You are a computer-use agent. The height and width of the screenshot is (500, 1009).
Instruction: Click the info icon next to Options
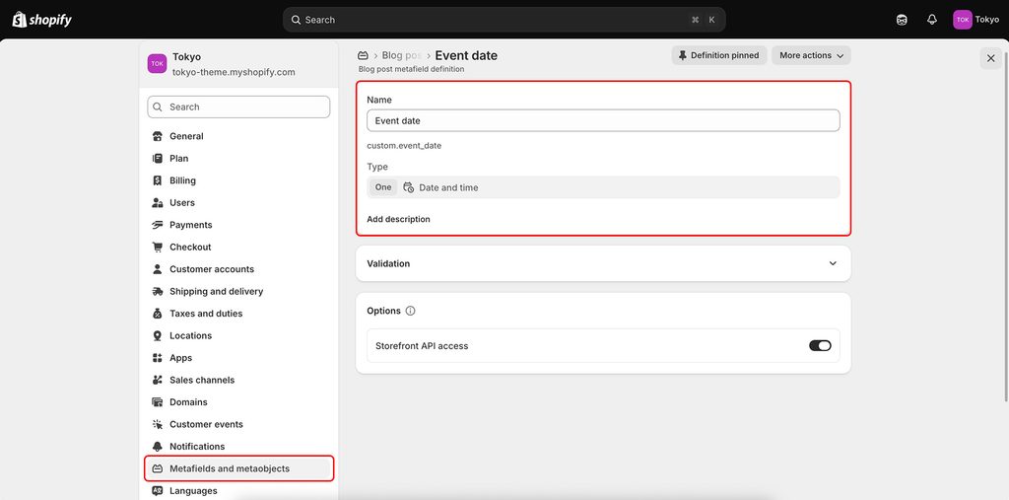[411, 311]
